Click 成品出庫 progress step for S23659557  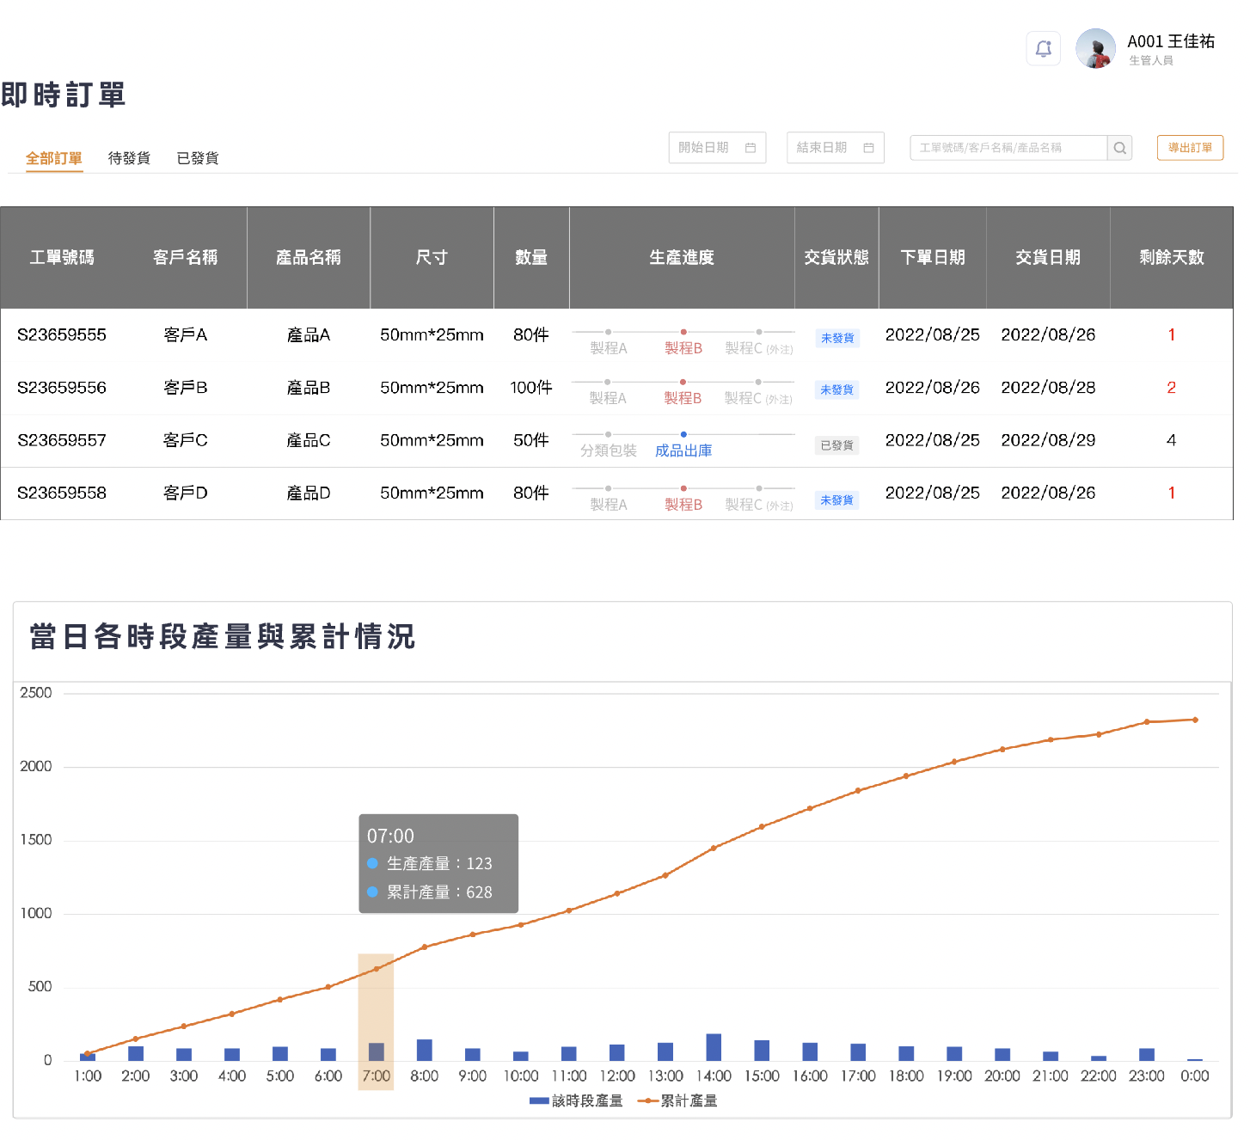(683, 450)
